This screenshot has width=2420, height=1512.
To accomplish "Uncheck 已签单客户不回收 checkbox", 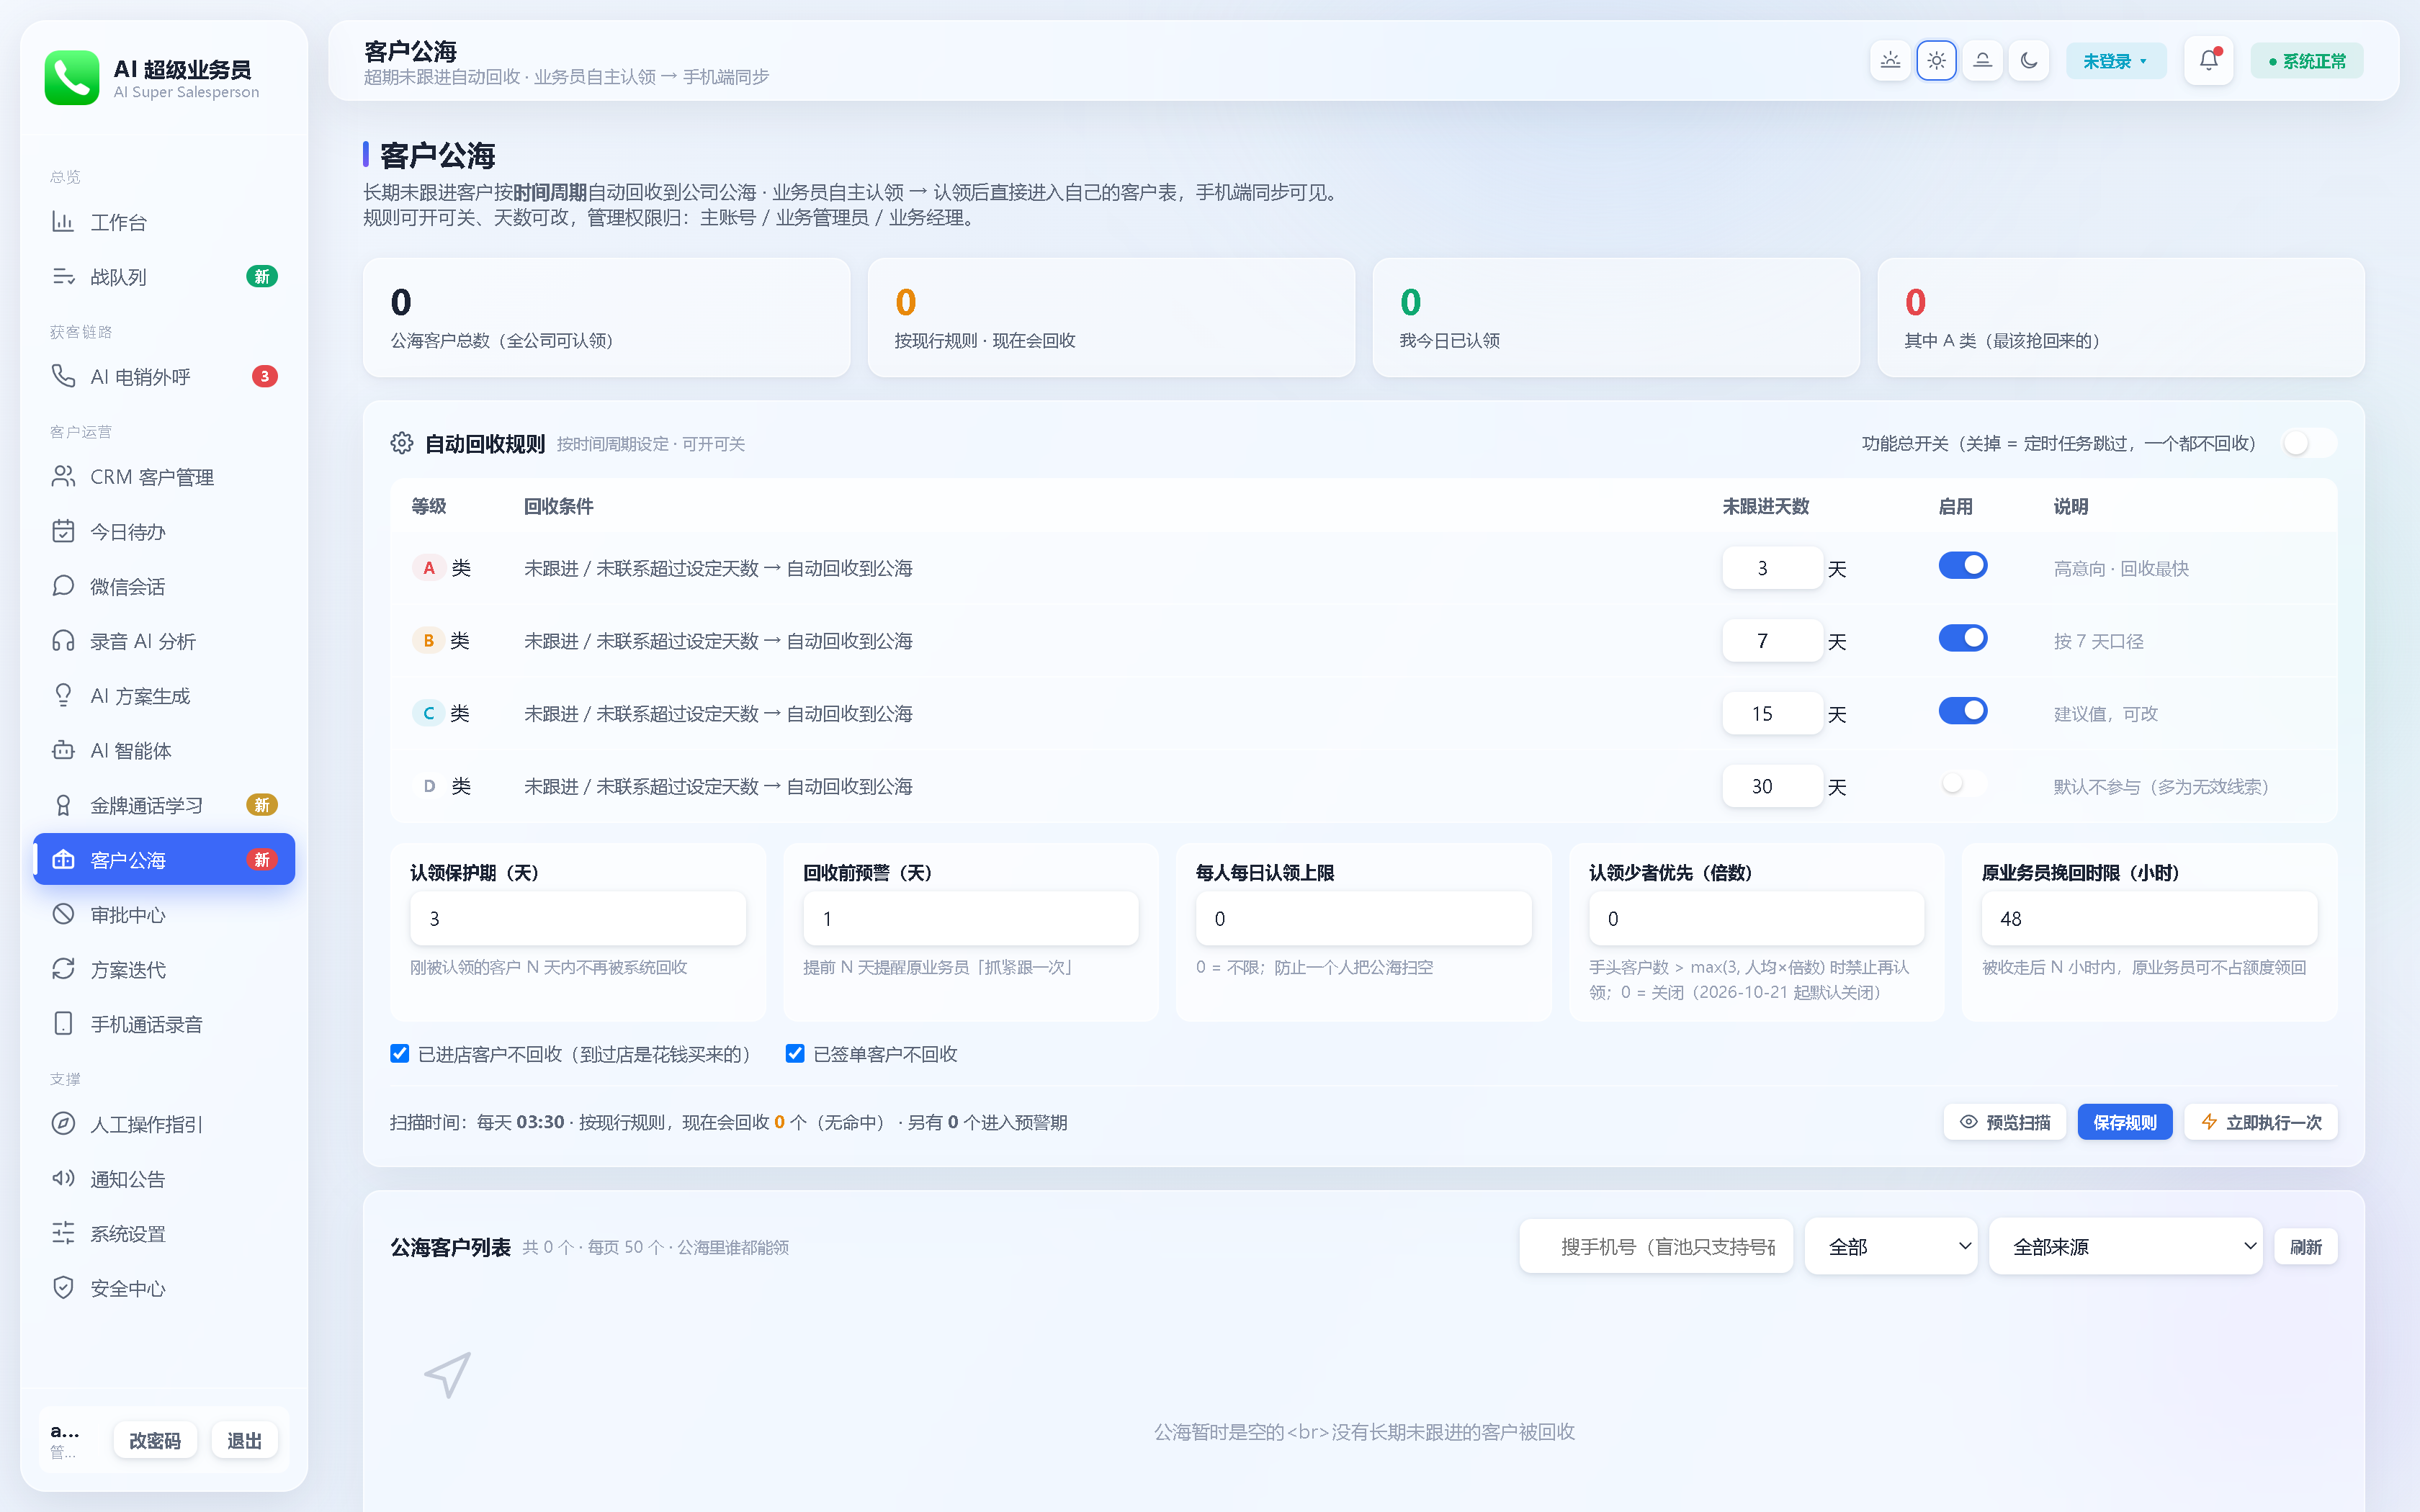I will click(795, 1054).
